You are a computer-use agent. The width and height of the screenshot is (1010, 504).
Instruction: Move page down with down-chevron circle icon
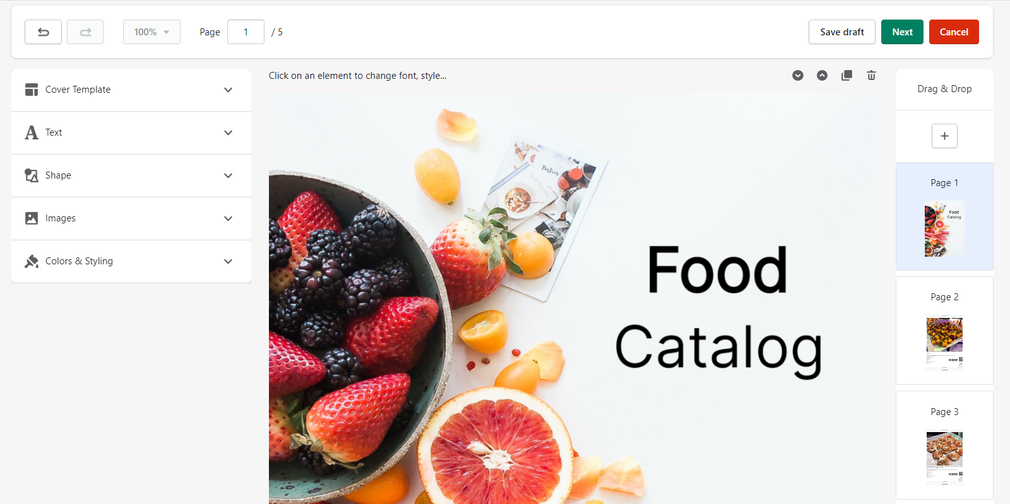pyautogui.click(x=798, y=76)
